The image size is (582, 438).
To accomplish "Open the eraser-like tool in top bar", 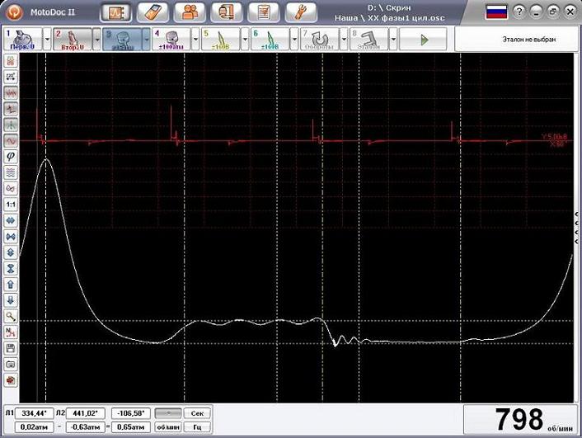I will pyautogui.click(x=153, y=12).
